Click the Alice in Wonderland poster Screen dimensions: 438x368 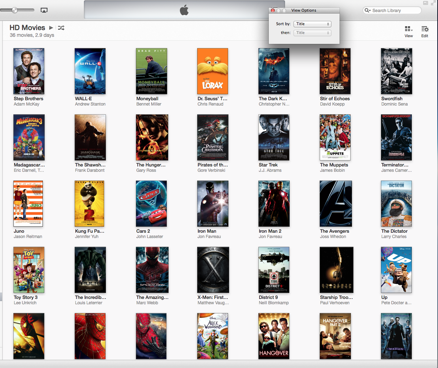tap(212, 336)
